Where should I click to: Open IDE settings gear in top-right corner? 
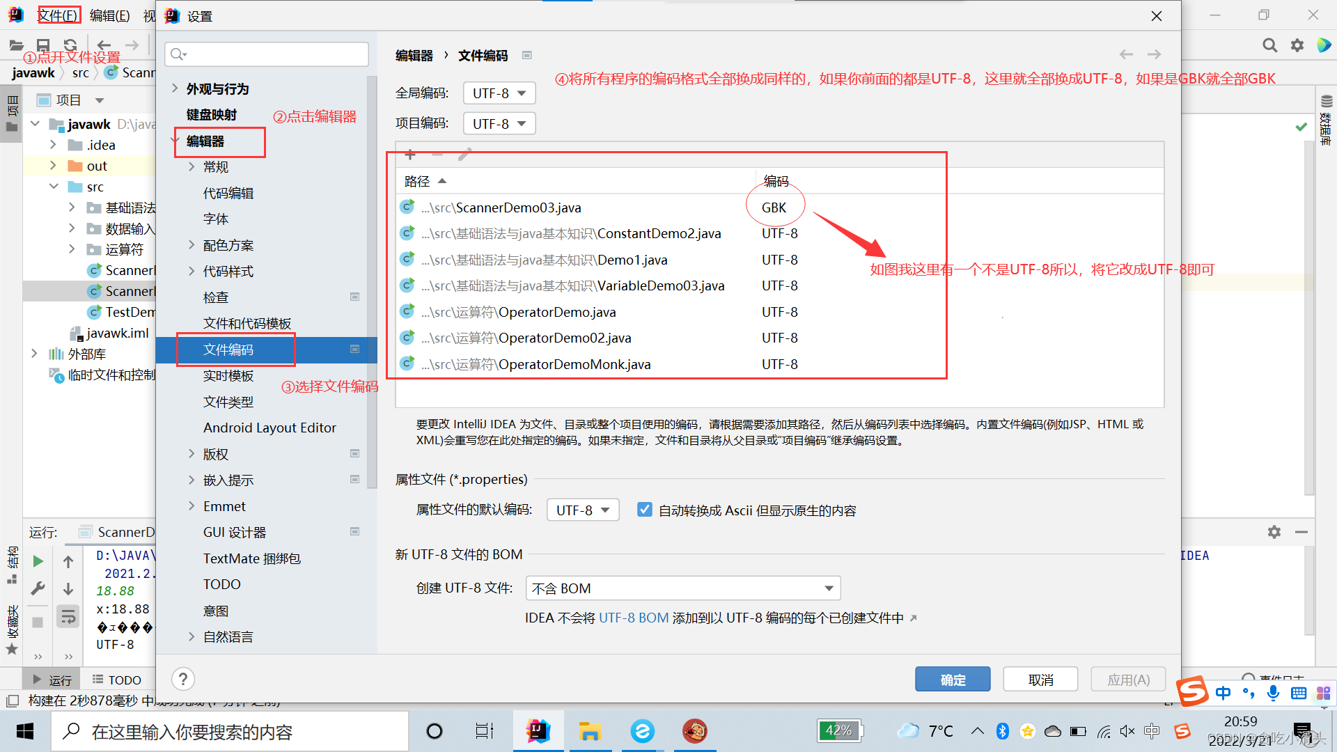[1297, 45]
